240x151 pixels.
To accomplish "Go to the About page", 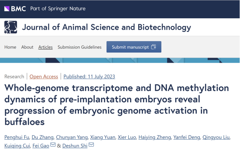I will point(27,47).
